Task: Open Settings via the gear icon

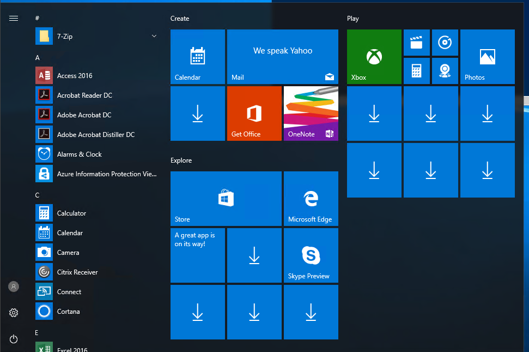Action: point(14,313)
